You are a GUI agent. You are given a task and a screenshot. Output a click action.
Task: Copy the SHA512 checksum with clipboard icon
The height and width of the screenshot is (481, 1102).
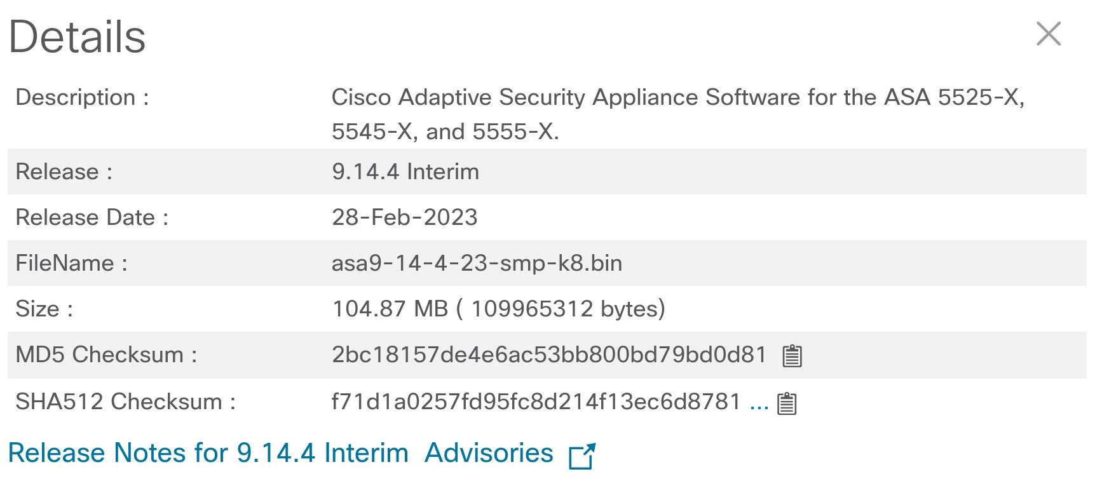[787, 403]
